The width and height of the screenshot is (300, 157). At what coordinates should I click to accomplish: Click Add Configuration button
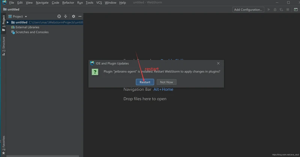tap(248, 10)
